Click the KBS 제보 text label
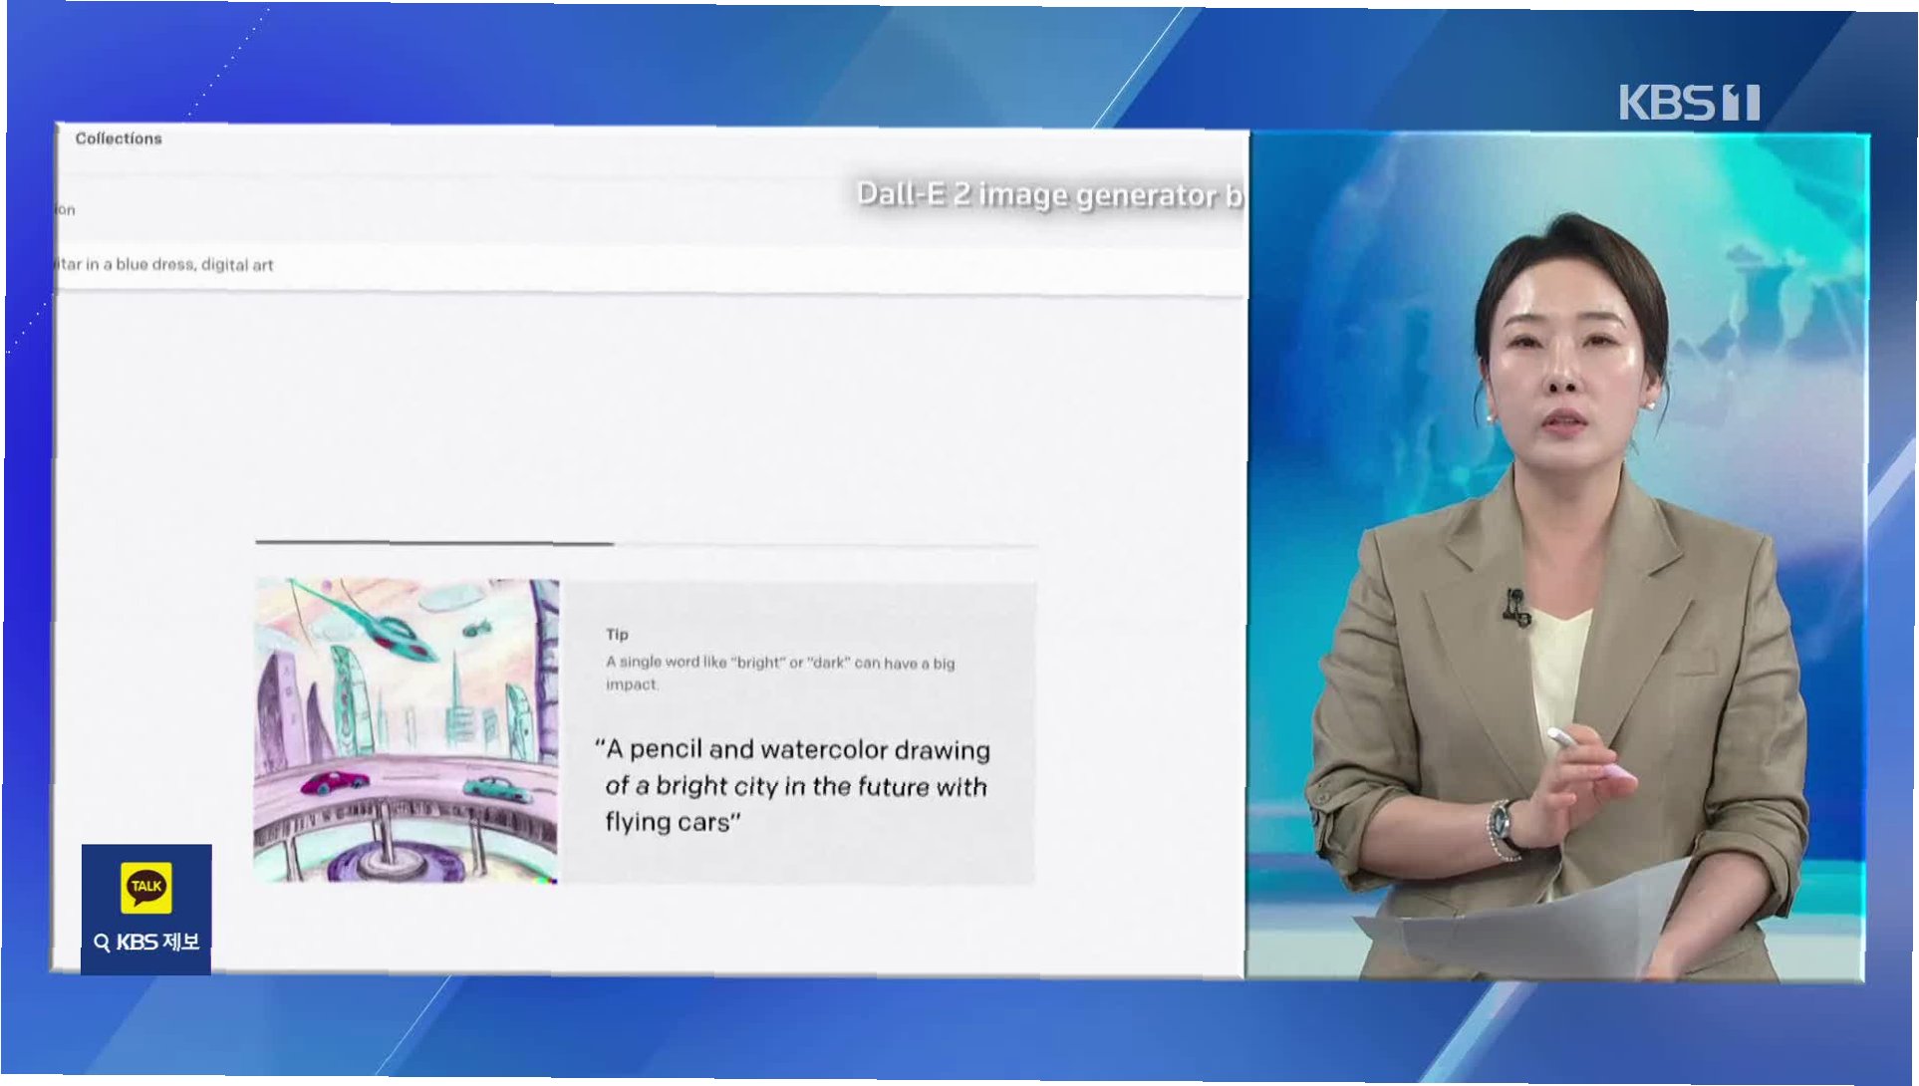 [x=157, y=943]
